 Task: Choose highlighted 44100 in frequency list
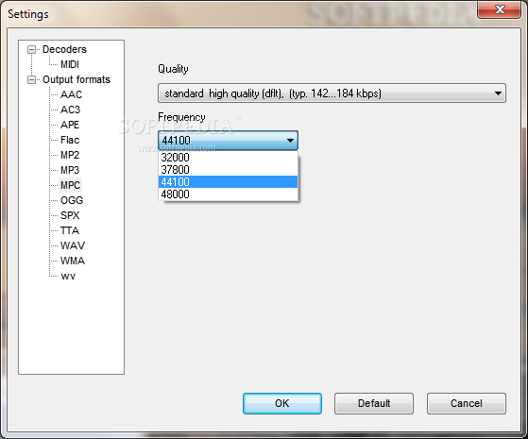pos(228,182)
